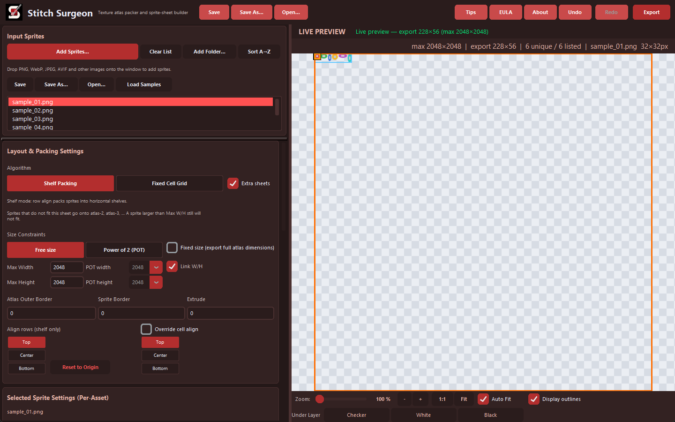The height and width of the screenshot is (422, 675).
Task: Set zoom to 1:1
Action: (x=442, y=399)
